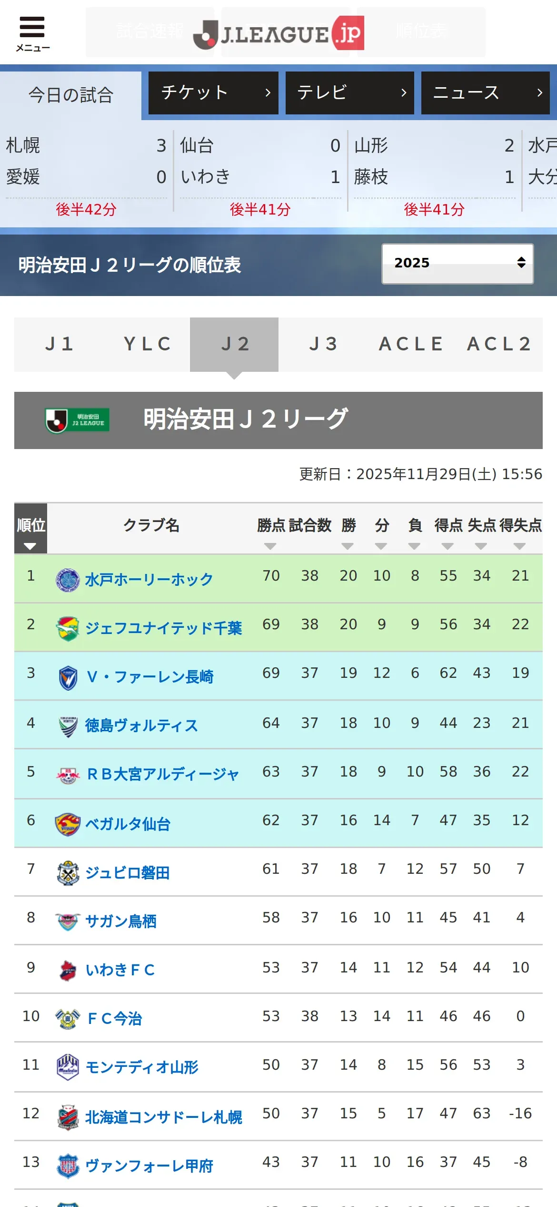
Task: Open the hamburger menu
Action: [32, 33]
